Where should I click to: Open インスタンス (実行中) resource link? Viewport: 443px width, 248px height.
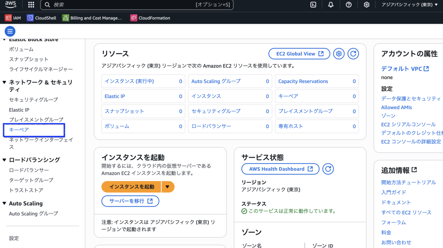(129, 81)
